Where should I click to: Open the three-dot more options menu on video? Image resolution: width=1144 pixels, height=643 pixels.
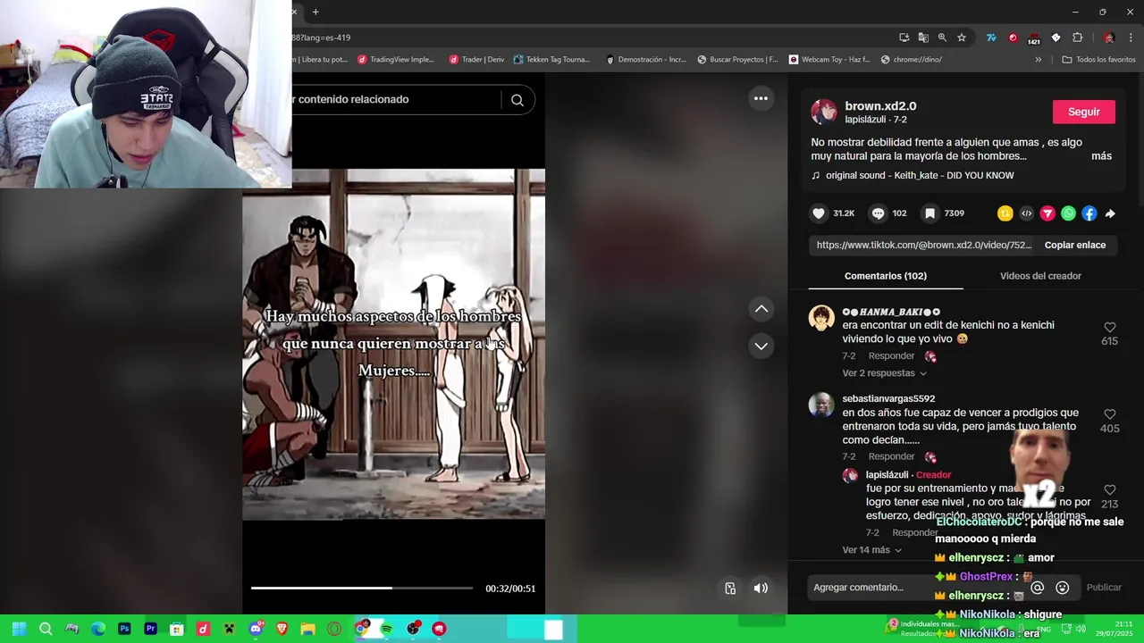[x=761, y=98]
